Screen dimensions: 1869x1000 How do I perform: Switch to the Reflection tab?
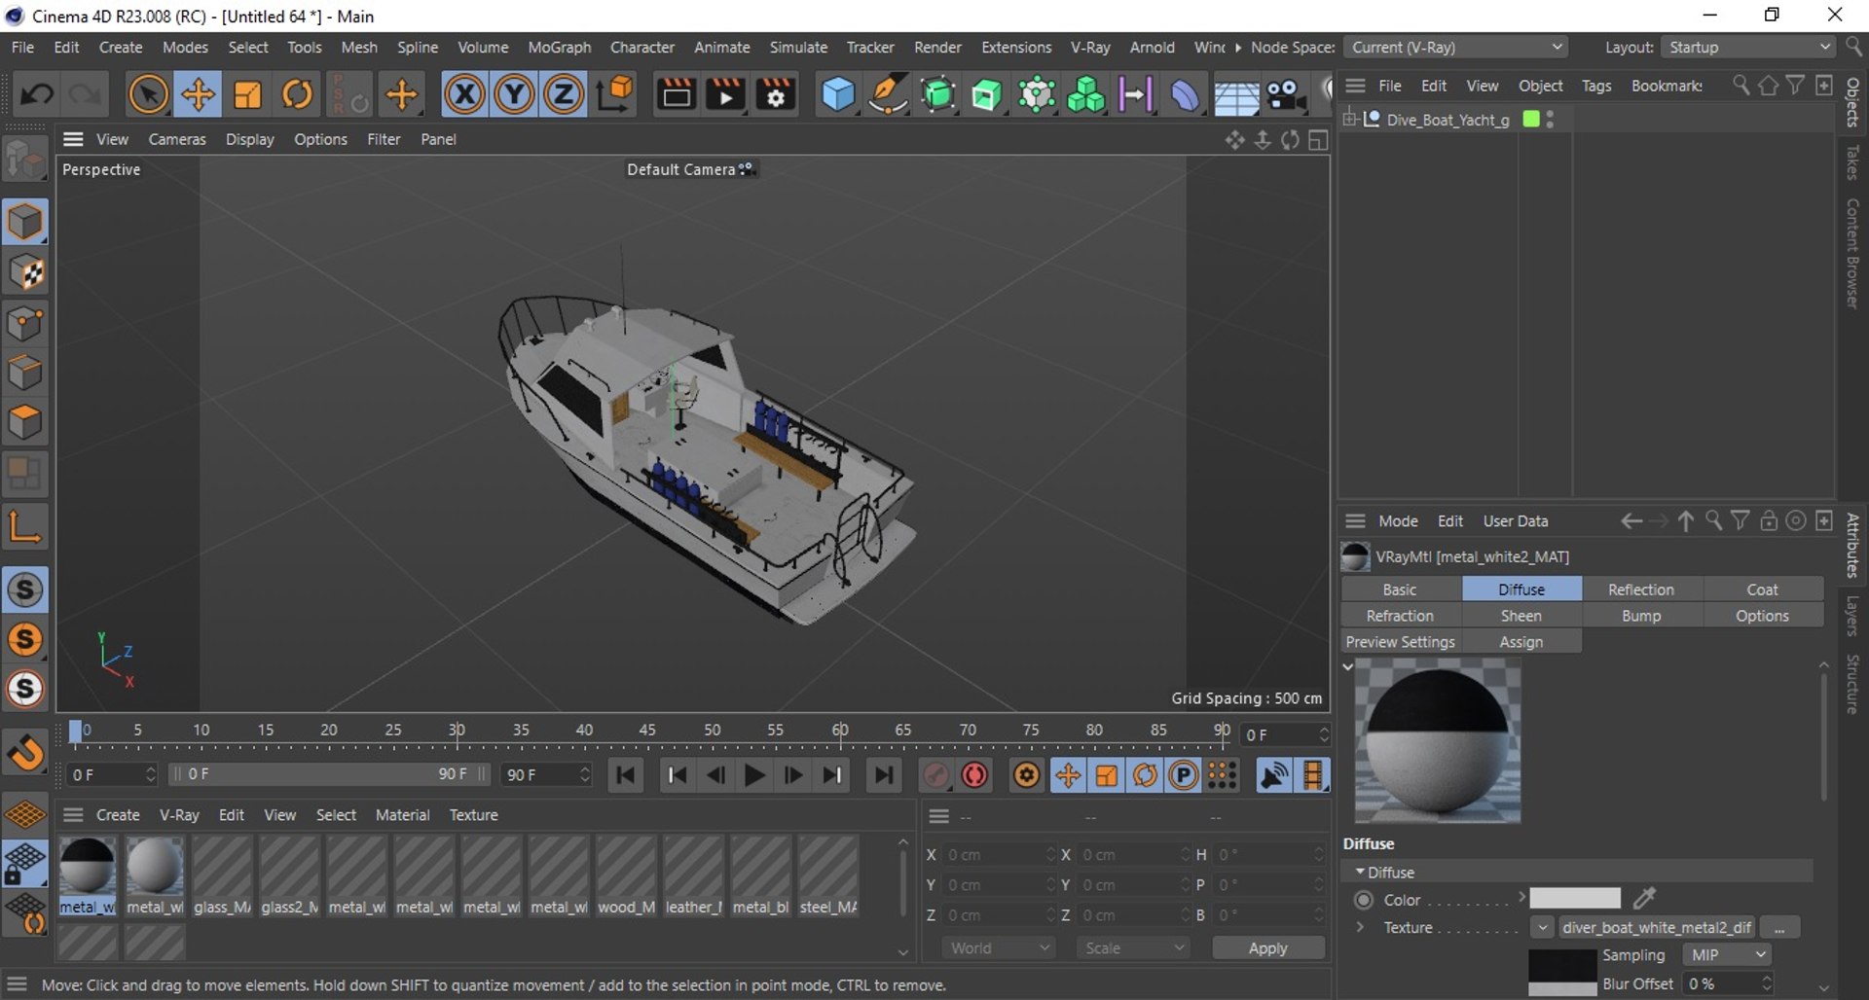1641,589
